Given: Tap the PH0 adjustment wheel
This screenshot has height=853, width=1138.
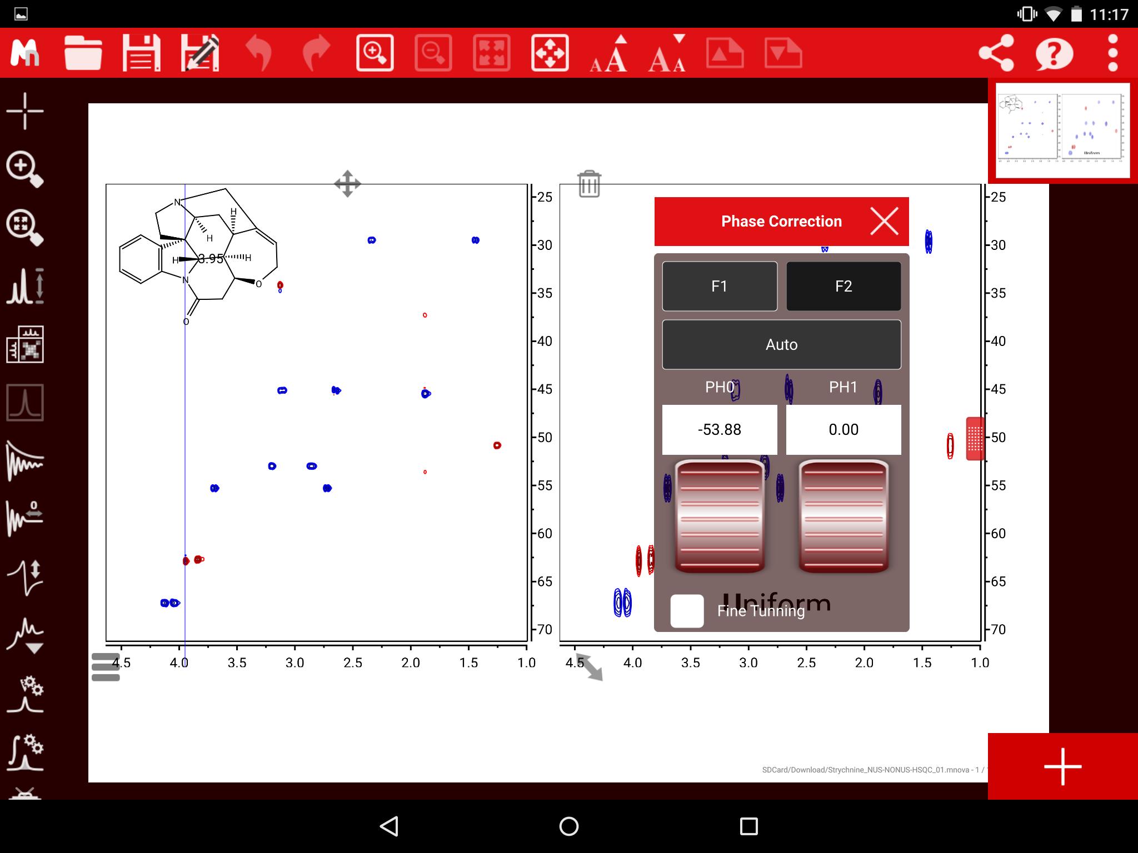Looking at the screenshot, I should pos(720,516).
